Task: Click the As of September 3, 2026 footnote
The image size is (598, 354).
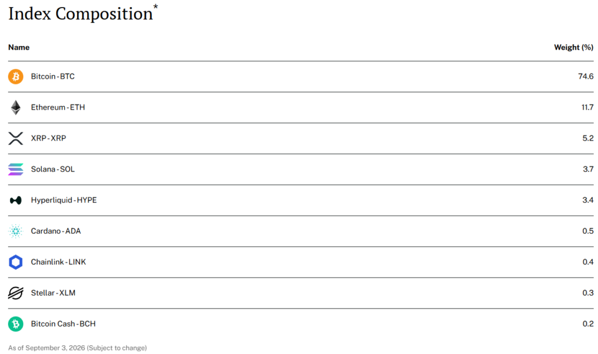Action: tap(78, 348)
